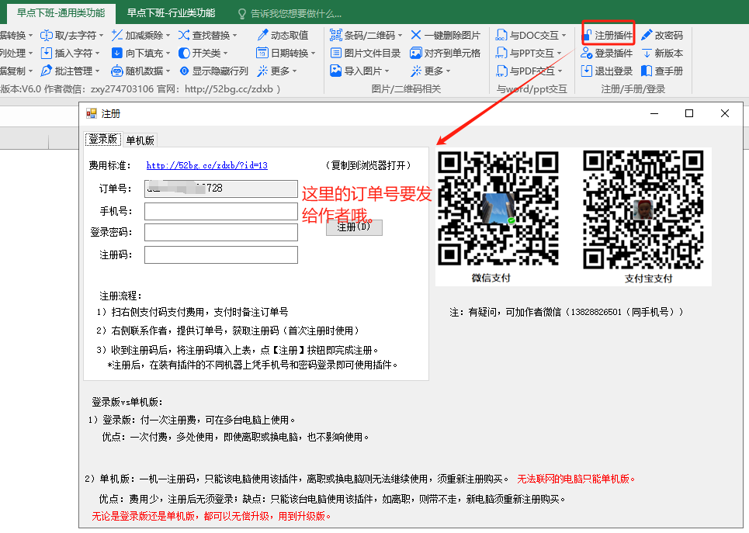Click the red 无论是登录版还是单机版 line
This screenshot has width=749, height=533.
[x=211, y=516]
